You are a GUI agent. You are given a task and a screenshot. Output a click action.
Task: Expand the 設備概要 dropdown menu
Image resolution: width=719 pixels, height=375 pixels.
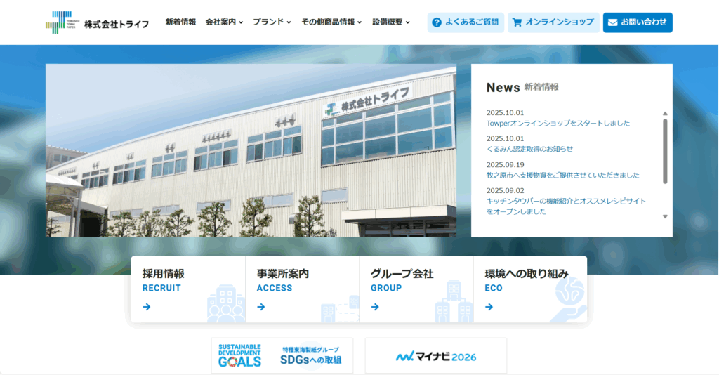pyautogui.click(x=391, y=22)
